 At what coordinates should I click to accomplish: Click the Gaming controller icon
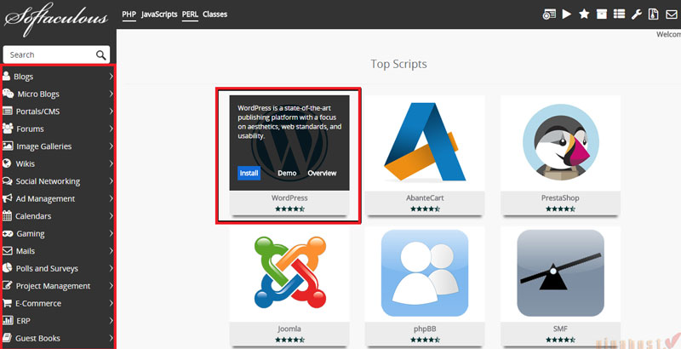[x=8, y=233]
